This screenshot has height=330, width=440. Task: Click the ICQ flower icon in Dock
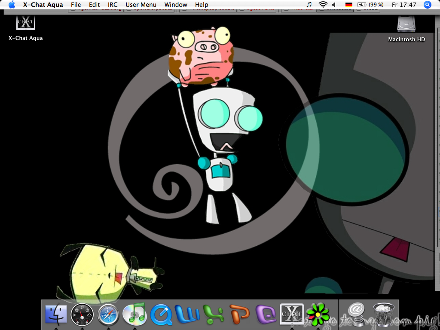(318, 315)
